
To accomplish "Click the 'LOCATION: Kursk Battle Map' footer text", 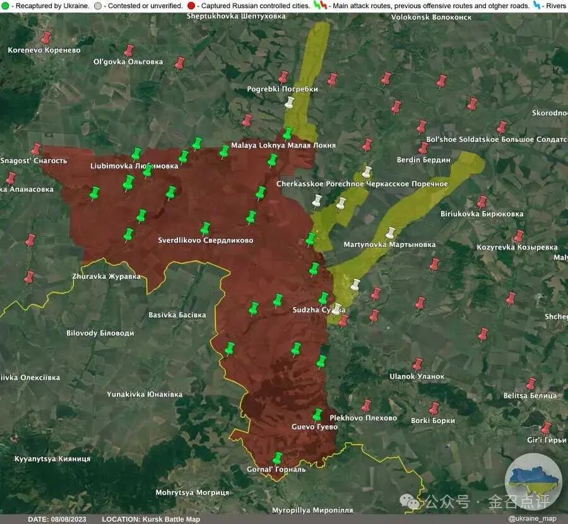I will pos(151,520).
